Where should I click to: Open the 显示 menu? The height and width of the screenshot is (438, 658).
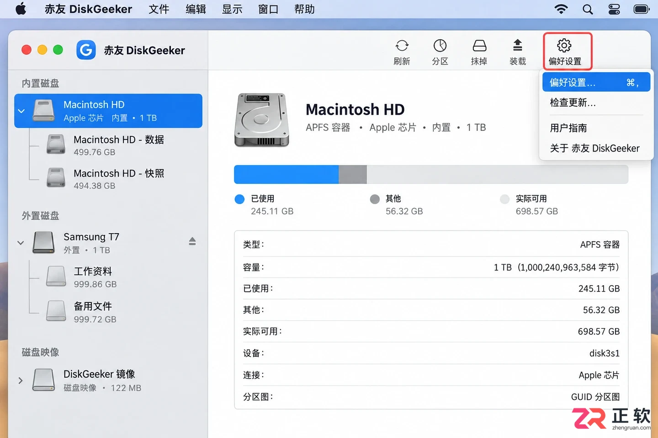point(232,9)
